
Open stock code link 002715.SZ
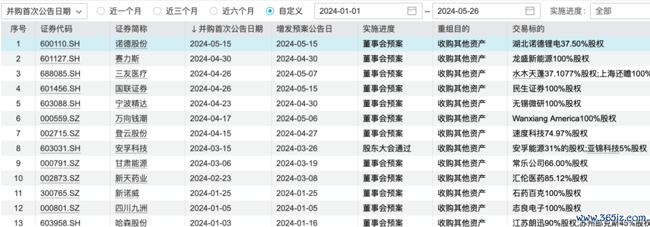pyautogui.click(x=60, y=134)
